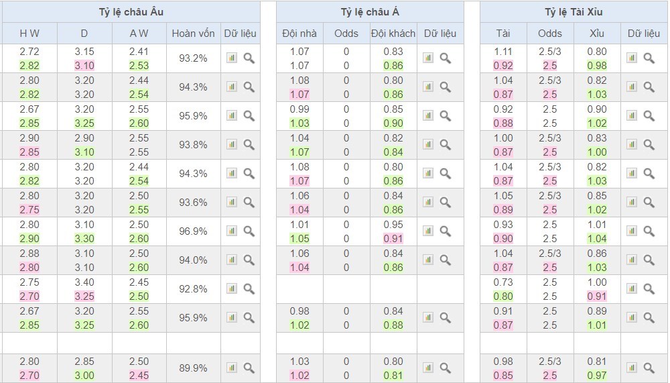Click Tài Xỉu magnifier for Tài 0.73 row
Image resolution: width=670 pixels, height=383 pixels.
click(649, 289)
